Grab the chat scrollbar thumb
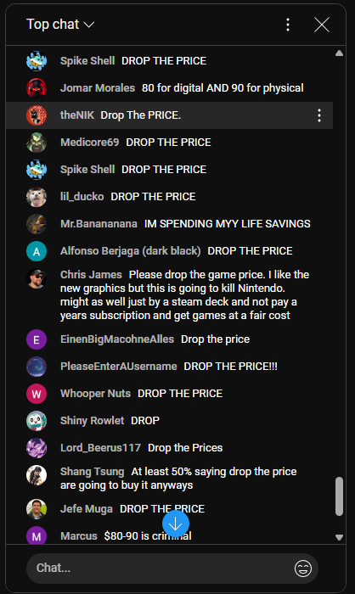 point(340,496)
